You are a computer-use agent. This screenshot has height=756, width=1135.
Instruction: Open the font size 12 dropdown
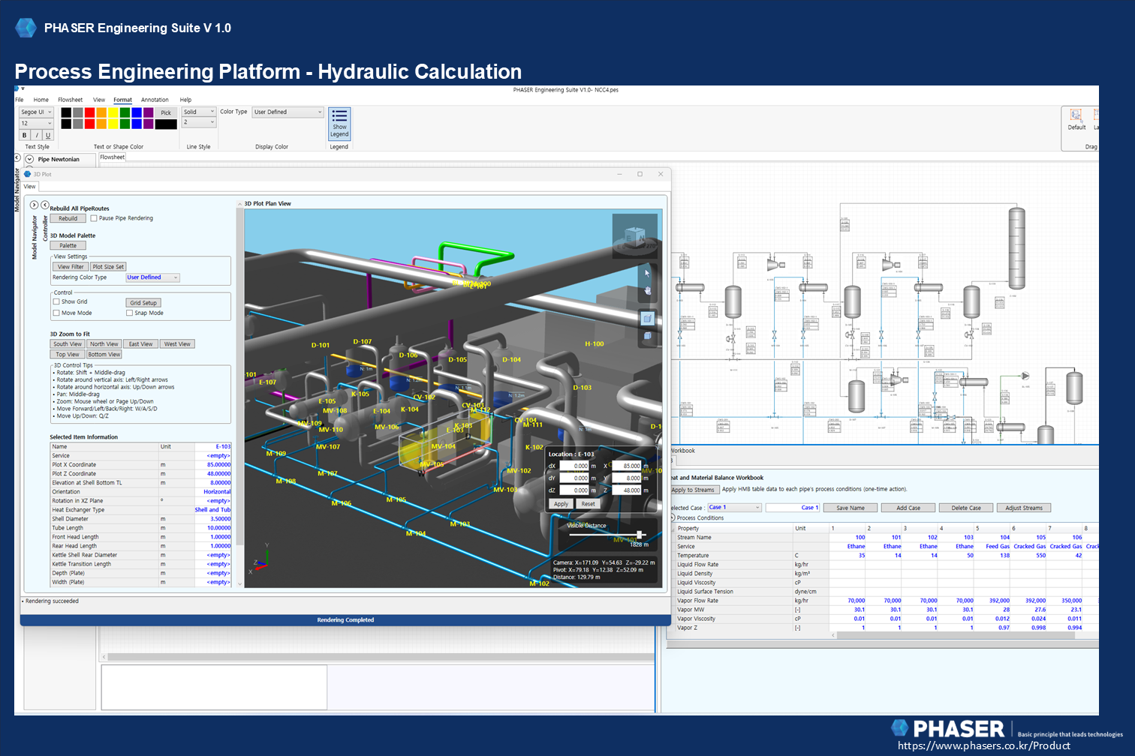point(36,123)
